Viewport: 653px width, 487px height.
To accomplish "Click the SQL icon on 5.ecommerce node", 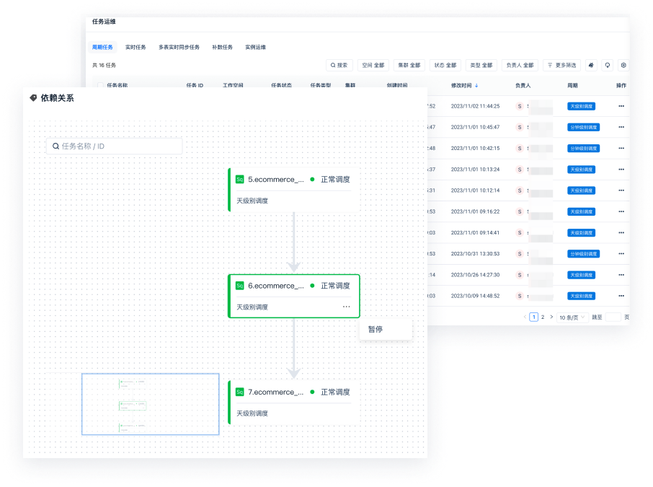I will click(240, 179).
